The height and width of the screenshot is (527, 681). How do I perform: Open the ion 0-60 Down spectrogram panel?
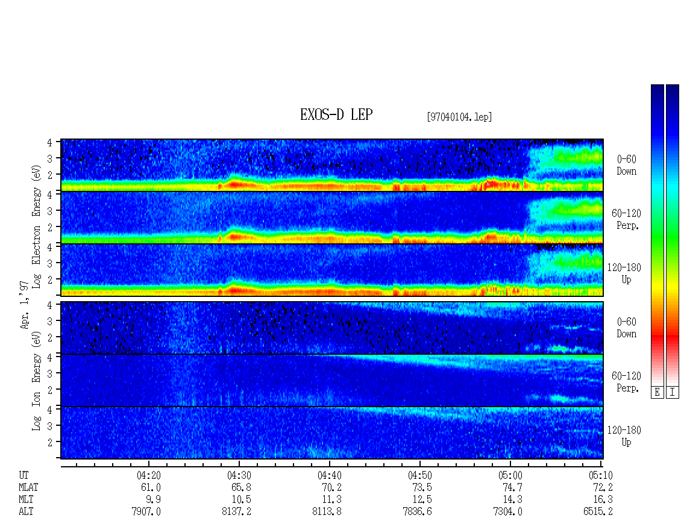[x=332, y=328]
